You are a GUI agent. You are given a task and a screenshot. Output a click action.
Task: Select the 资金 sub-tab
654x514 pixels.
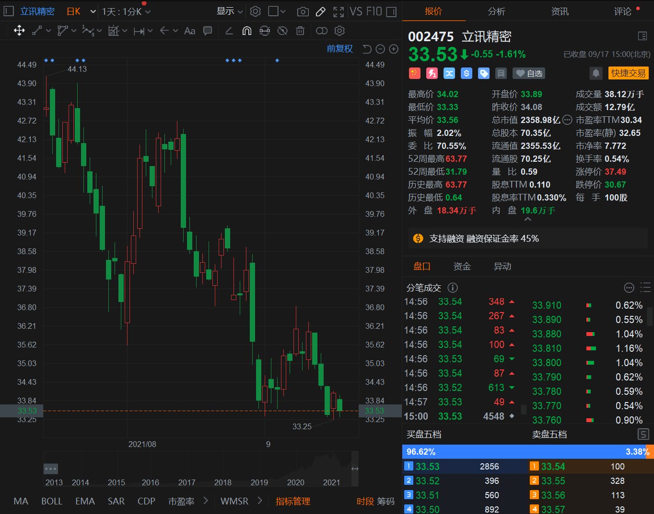tap(462, 267)
